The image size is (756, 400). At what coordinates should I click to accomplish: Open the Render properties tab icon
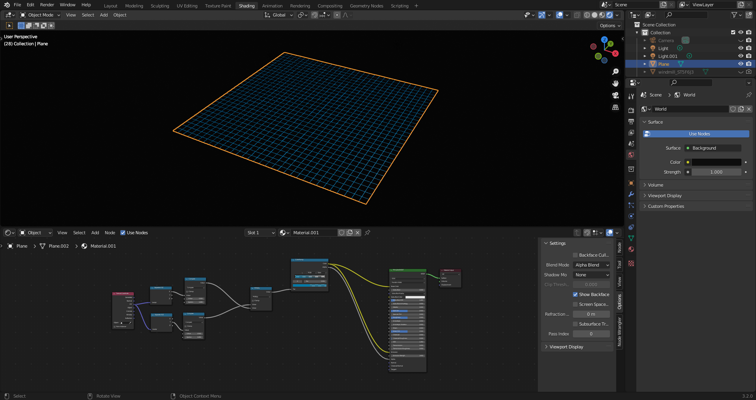click(x=631, y=111)
